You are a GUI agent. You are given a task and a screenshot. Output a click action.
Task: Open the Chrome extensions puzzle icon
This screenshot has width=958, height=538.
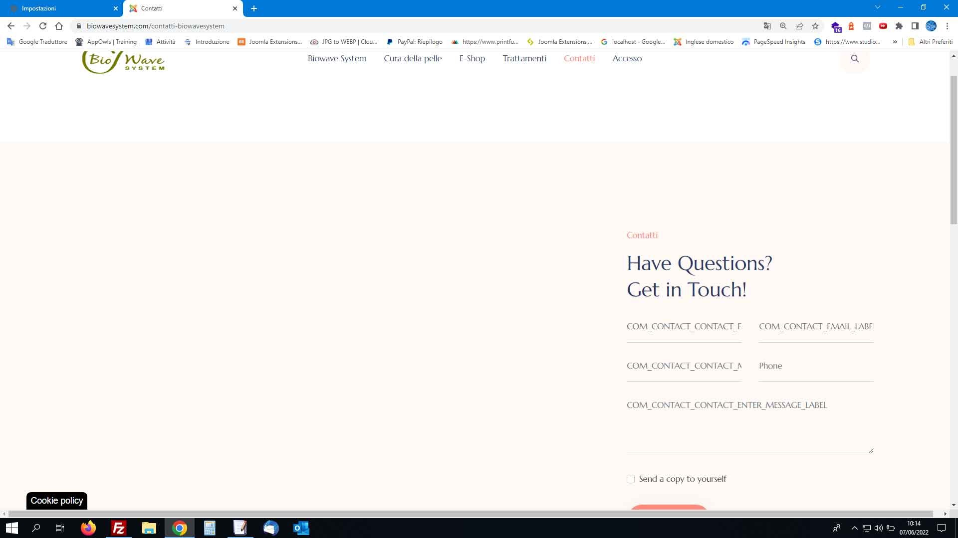(x=899, y=26)
